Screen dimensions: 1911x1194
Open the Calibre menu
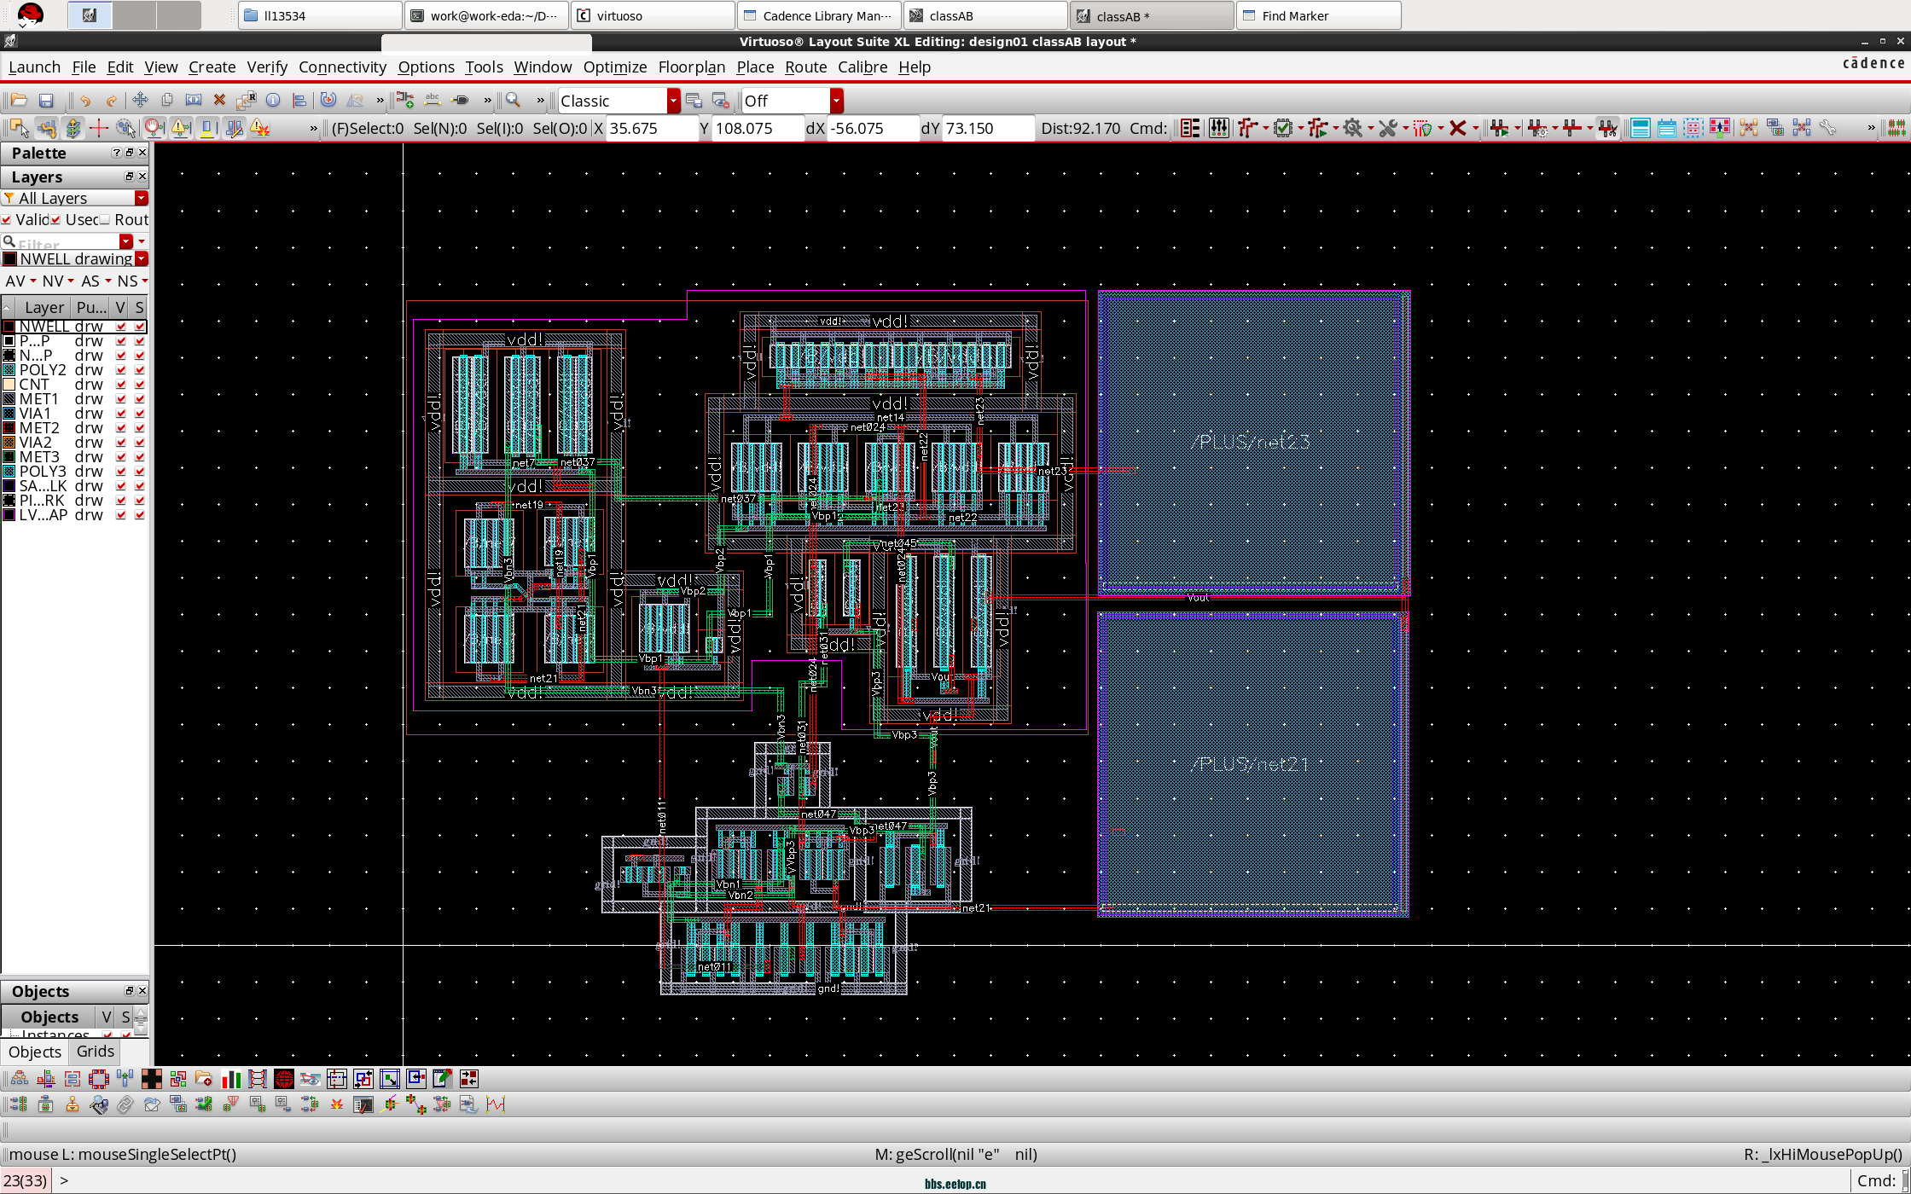pos(862,67)
